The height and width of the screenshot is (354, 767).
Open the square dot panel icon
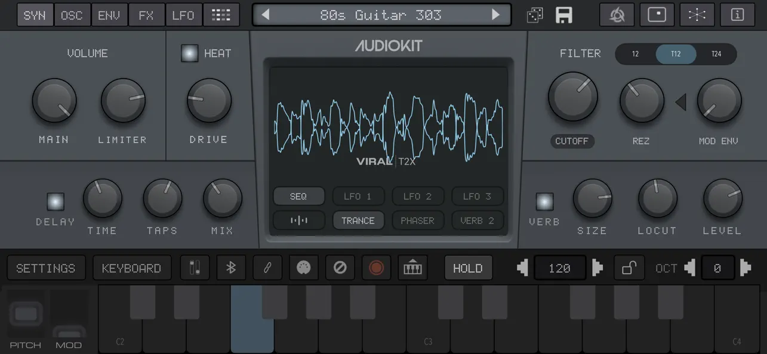pos(657,15)
